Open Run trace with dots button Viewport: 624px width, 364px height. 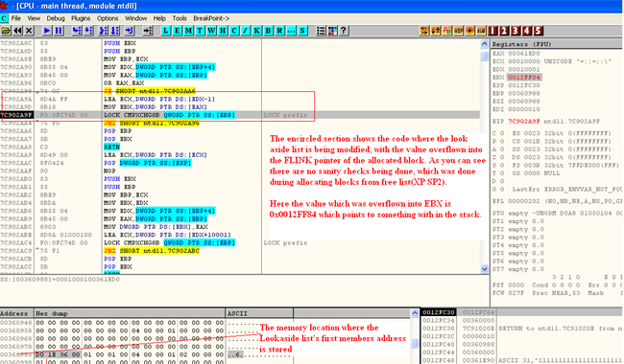(291, 31)
